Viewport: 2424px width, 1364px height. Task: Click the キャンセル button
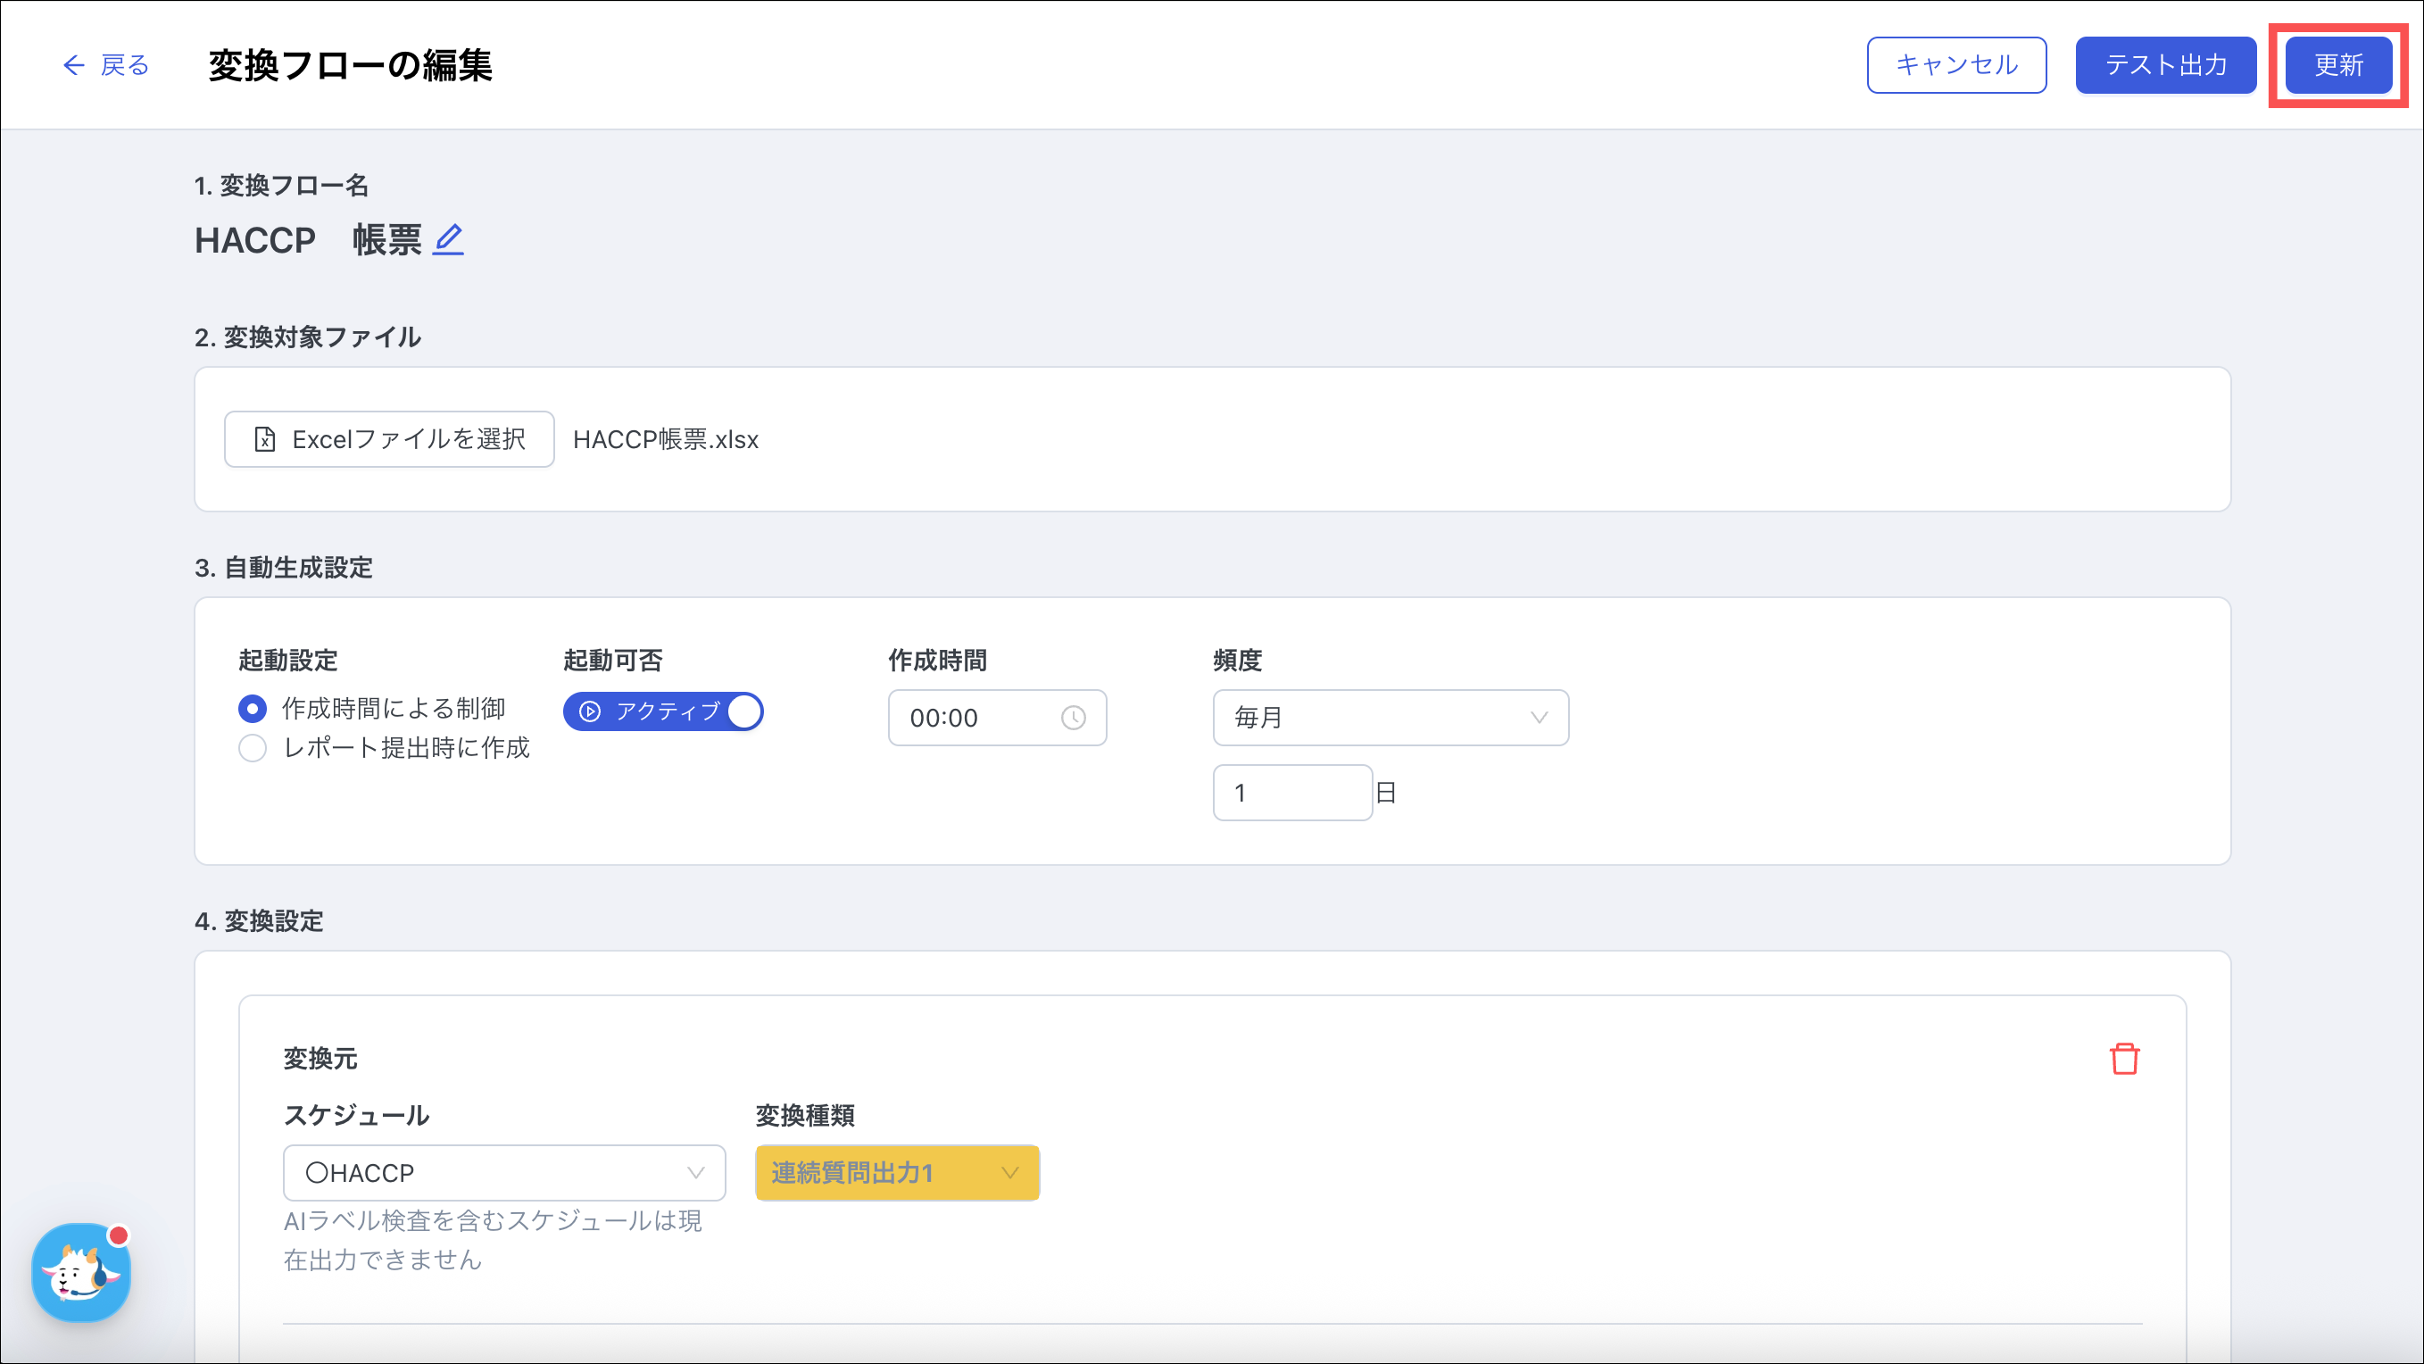pyautogui.click(x=1955, y=65)
